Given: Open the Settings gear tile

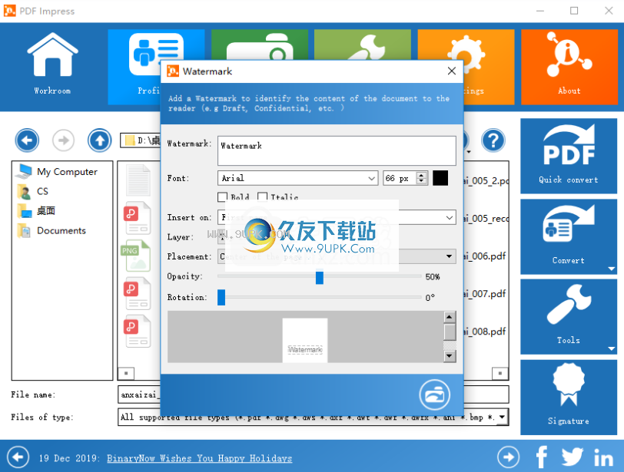Looking at the screenshot, I should point(489,67).
